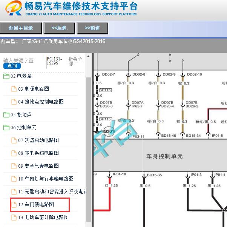Viewport: 227px width, 227px height.
Task: Click pin label IP04-10
Action: pos(120,174)
